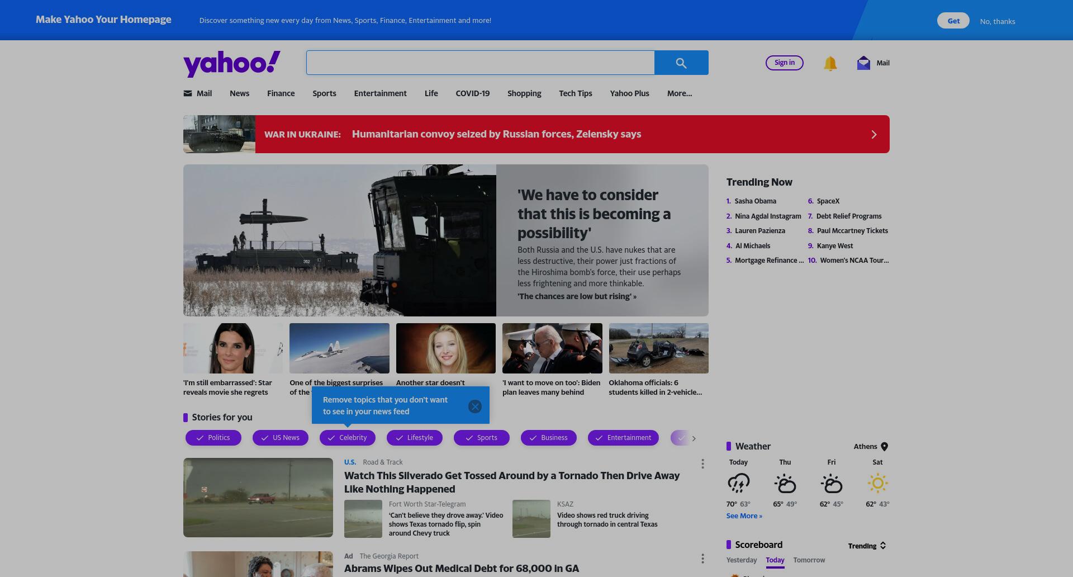Dismiss the remove topics tooltip
This screenshot has width=1073, height=577.
(475, 406)
